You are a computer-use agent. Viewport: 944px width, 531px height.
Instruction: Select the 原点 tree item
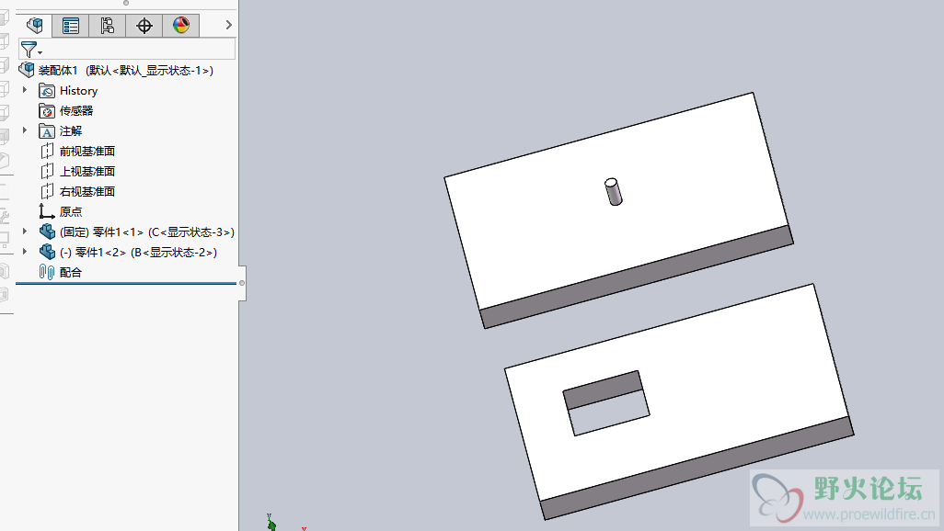tap(71, 211)
